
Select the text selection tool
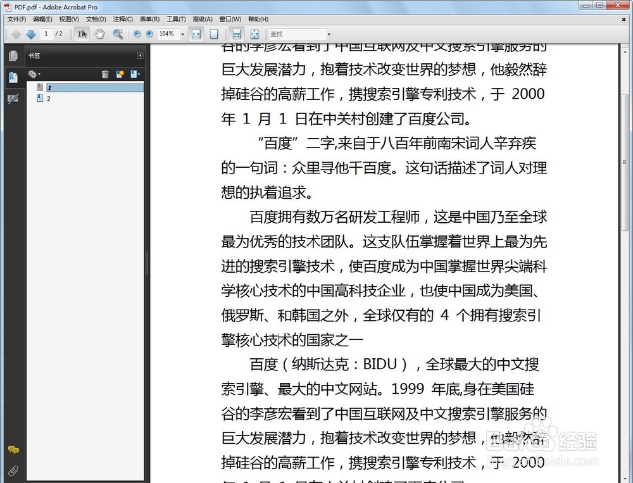point(82,34)
